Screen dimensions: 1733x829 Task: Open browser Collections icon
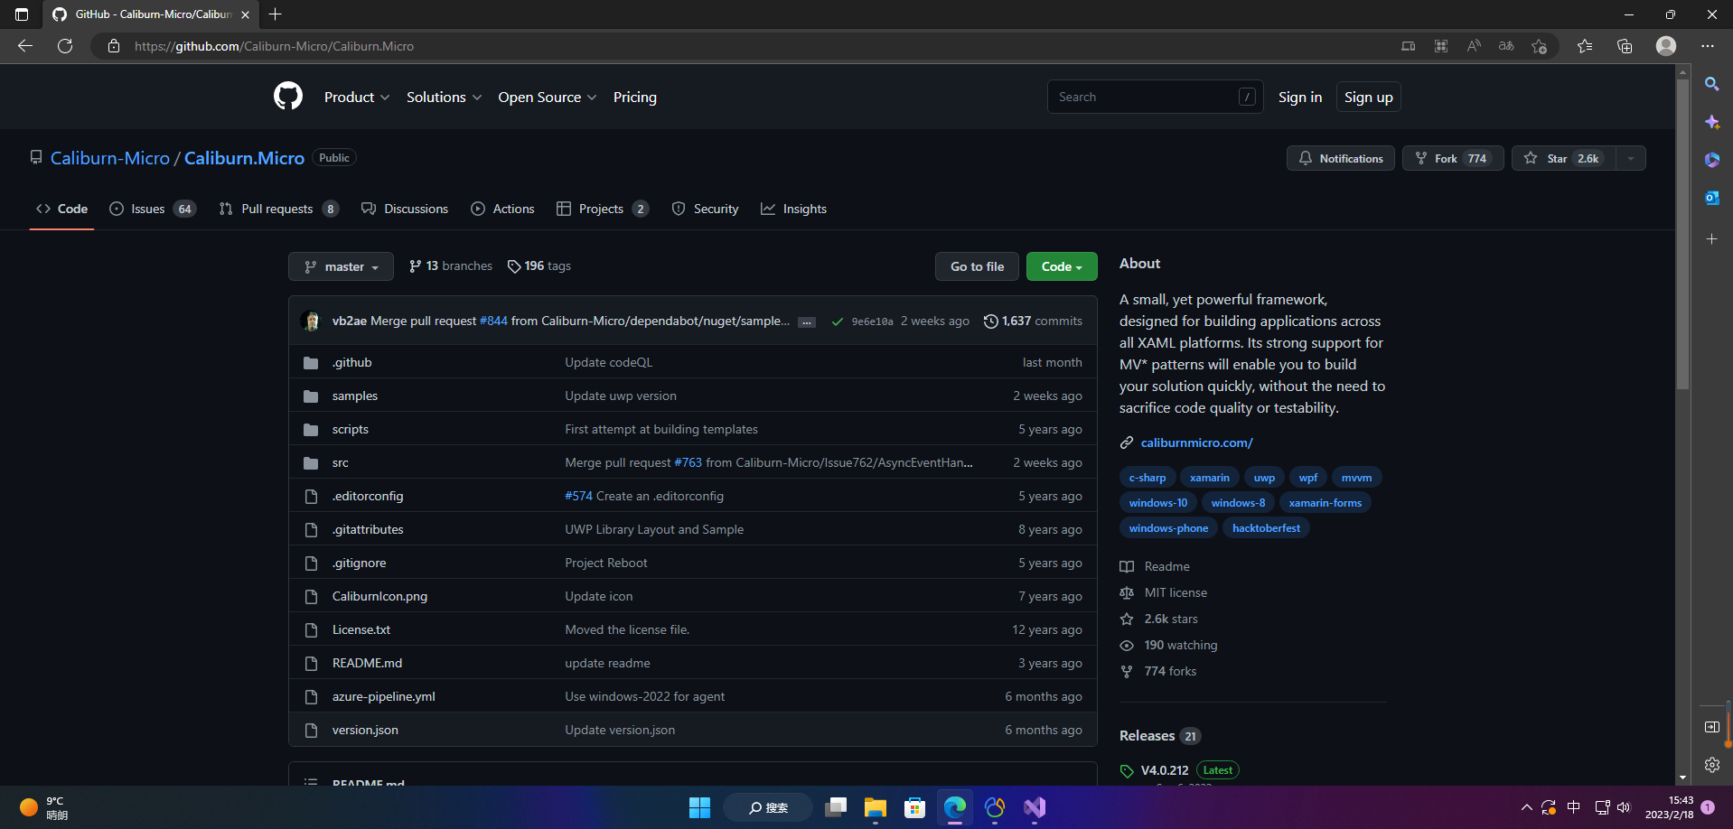point(1625,46)
